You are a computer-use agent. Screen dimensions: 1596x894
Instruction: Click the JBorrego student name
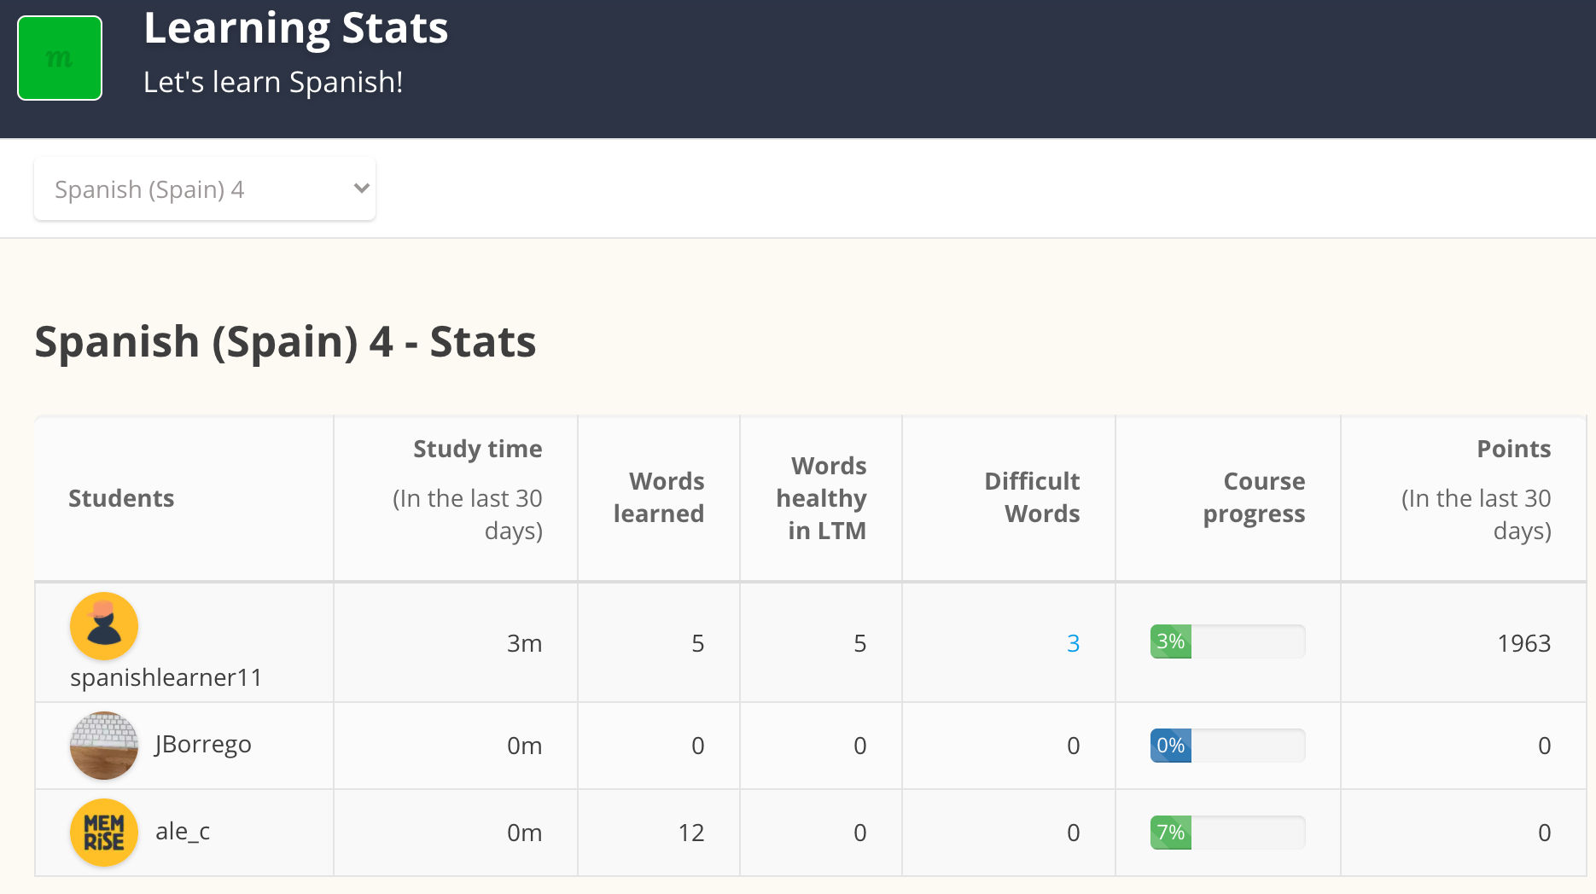tap(203, 745)
